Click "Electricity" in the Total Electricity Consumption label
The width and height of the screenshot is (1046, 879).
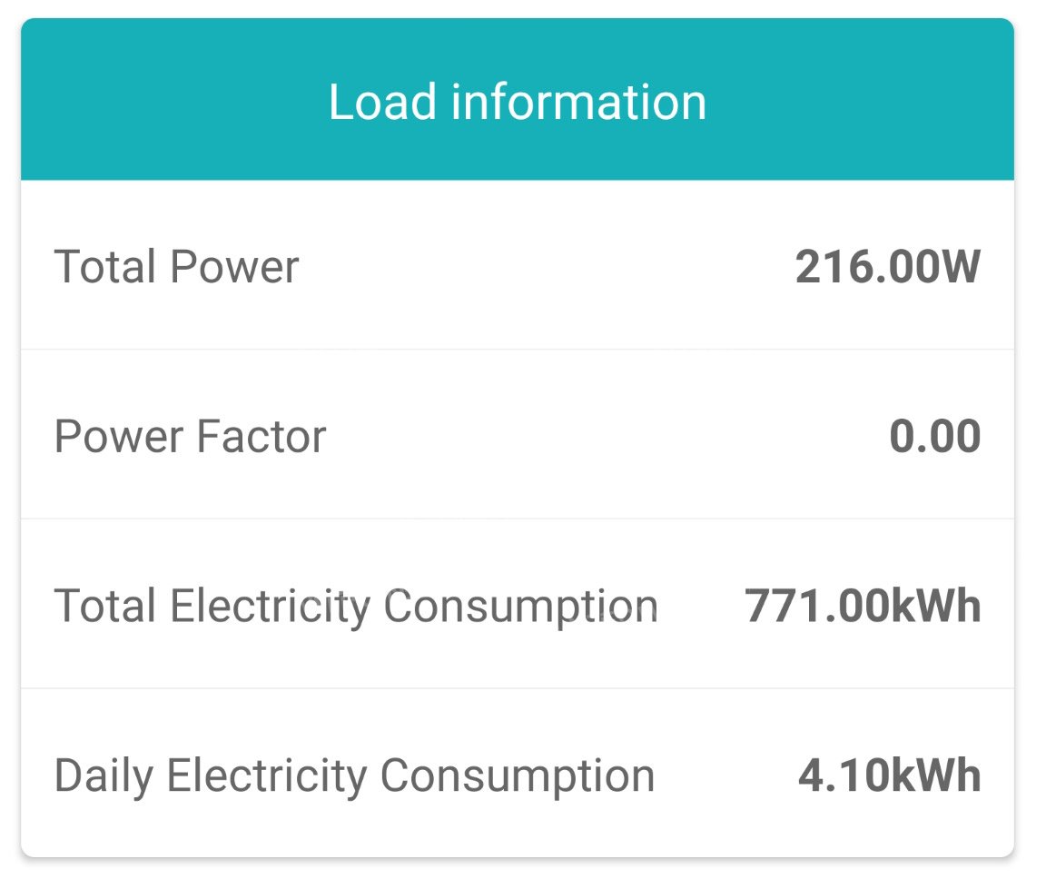270,607
